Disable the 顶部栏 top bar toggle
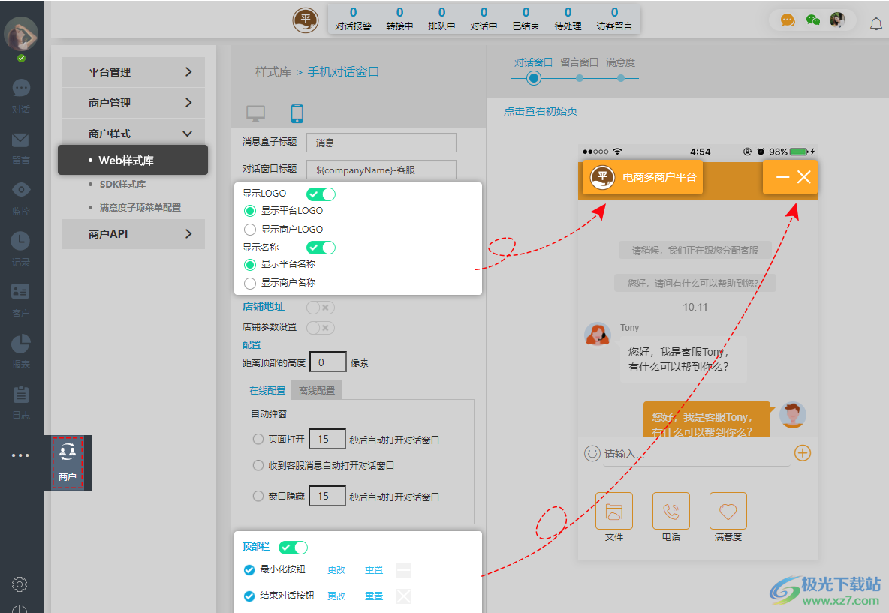Viewport: 889px width, 613px height. tap(293, 547)
